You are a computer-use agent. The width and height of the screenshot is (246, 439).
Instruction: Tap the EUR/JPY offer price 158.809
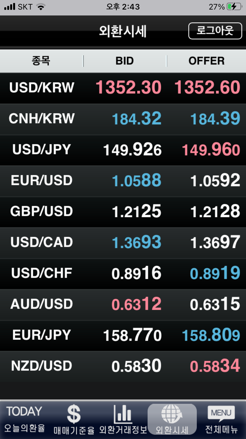point(211,335)
